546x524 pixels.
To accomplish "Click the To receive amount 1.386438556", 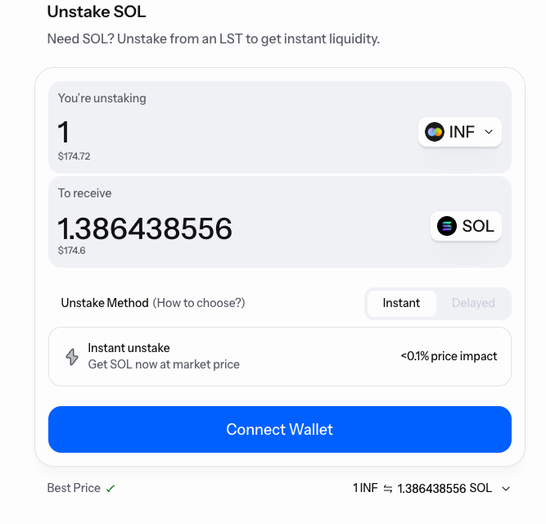I will [x=145, y=228].
